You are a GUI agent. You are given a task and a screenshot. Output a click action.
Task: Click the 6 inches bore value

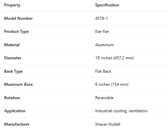(112, 84)
